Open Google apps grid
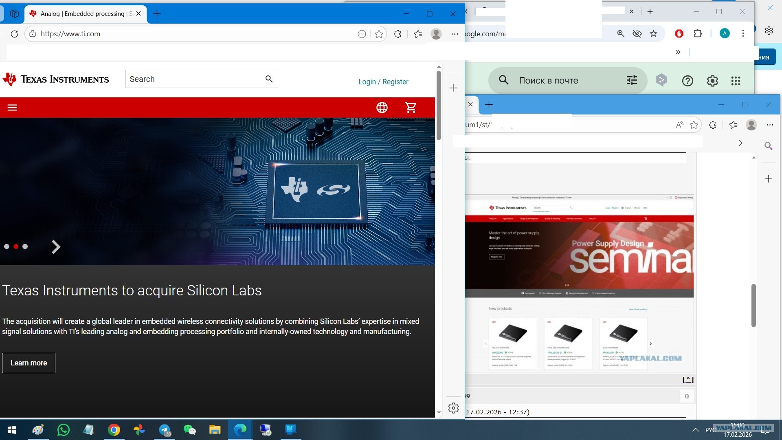782x440 pixels. [736, 81]
